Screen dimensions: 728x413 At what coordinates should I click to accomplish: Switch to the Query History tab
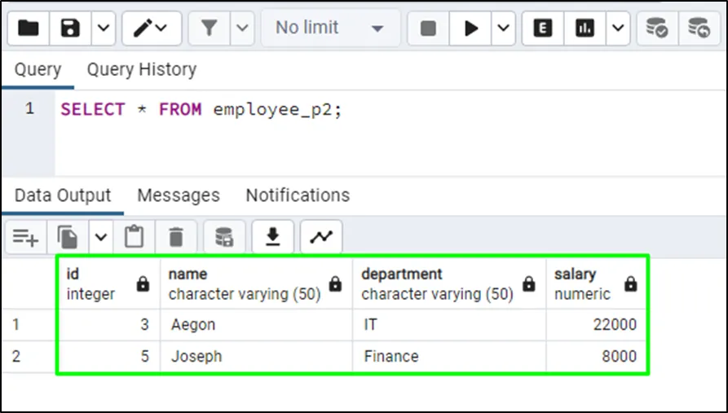coord(141,70)
